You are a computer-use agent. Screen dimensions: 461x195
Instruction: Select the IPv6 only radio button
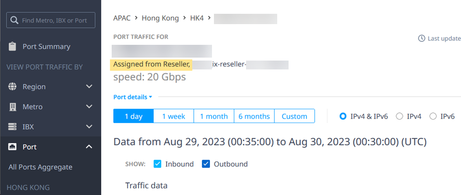[x=433, y=116]
